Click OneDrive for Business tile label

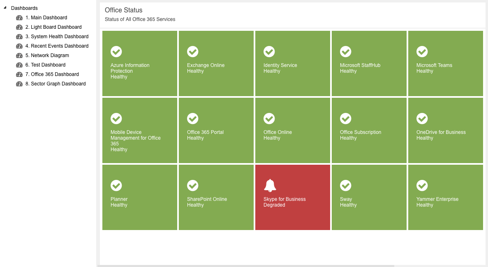click(441, 132)
